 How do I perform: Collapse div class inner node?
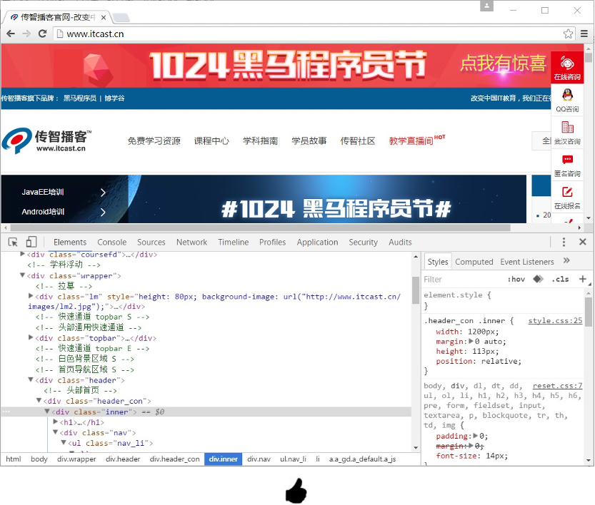click(47, 411)
